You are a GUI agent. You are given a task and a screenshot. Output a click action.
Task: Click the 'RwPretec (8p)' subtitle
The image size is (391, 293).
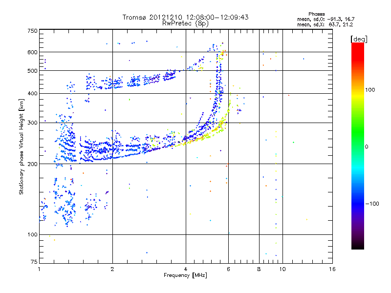click(x=185, y=23)
